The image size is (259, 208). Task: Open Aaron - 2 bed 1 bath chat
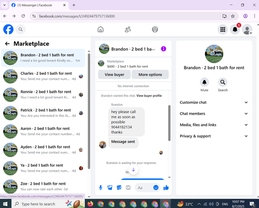pos(43,131)
